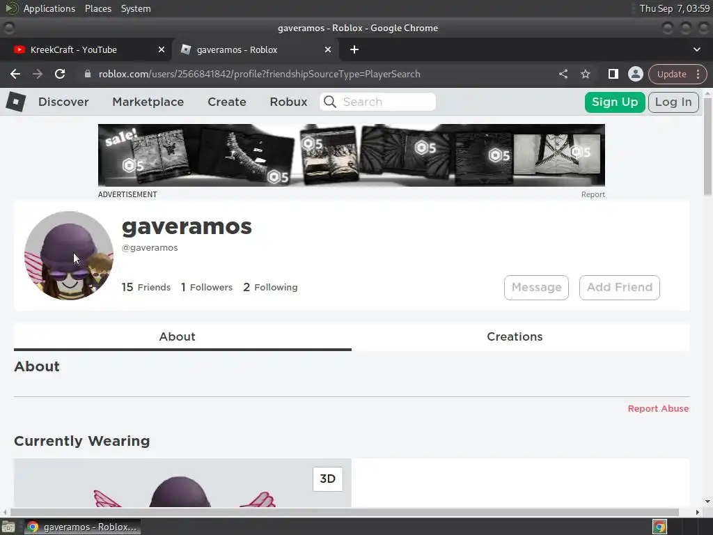
Task: Open the 15 Friends list
Action: (146, 287)
